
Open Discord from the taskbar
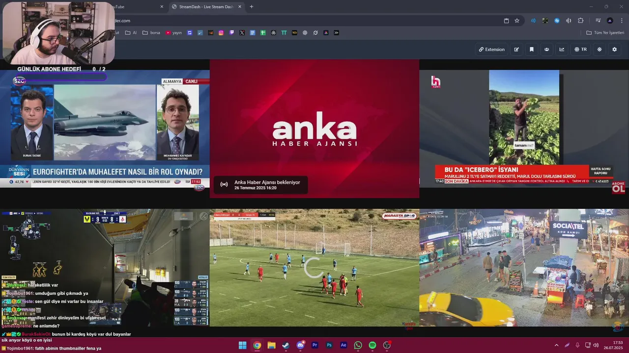[x=300, y=345]
